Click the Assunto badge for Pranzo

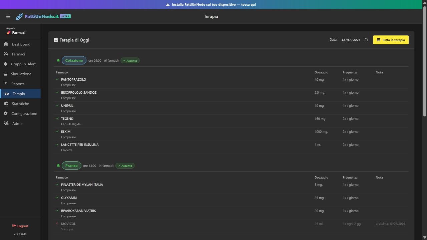click(125, 166)
